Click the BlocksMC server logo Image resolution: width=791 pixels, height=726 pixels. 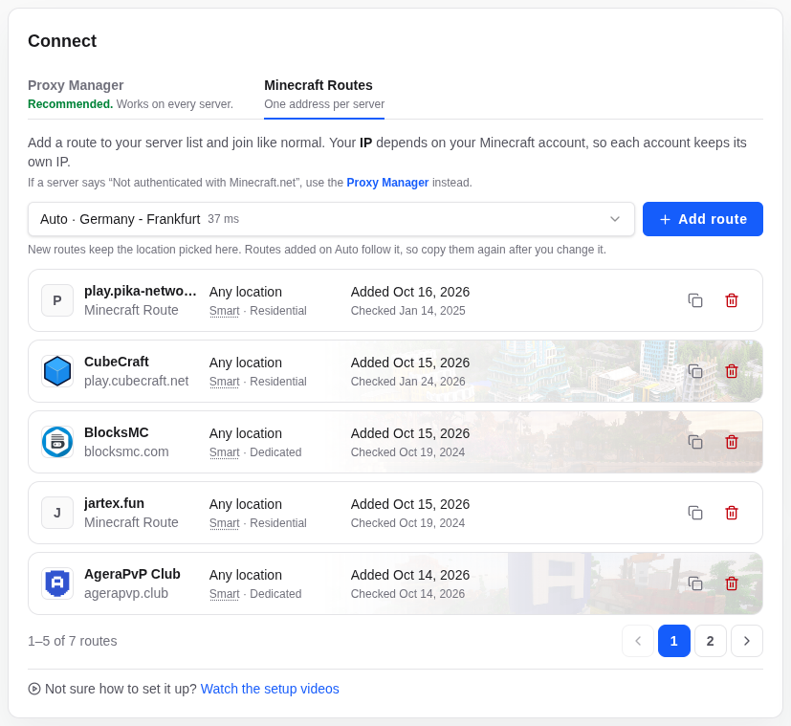57,442
